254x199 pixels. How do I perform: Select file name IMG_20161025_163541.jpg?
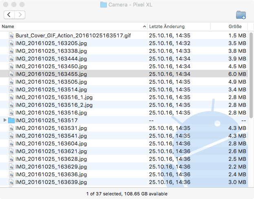point(51,136)
